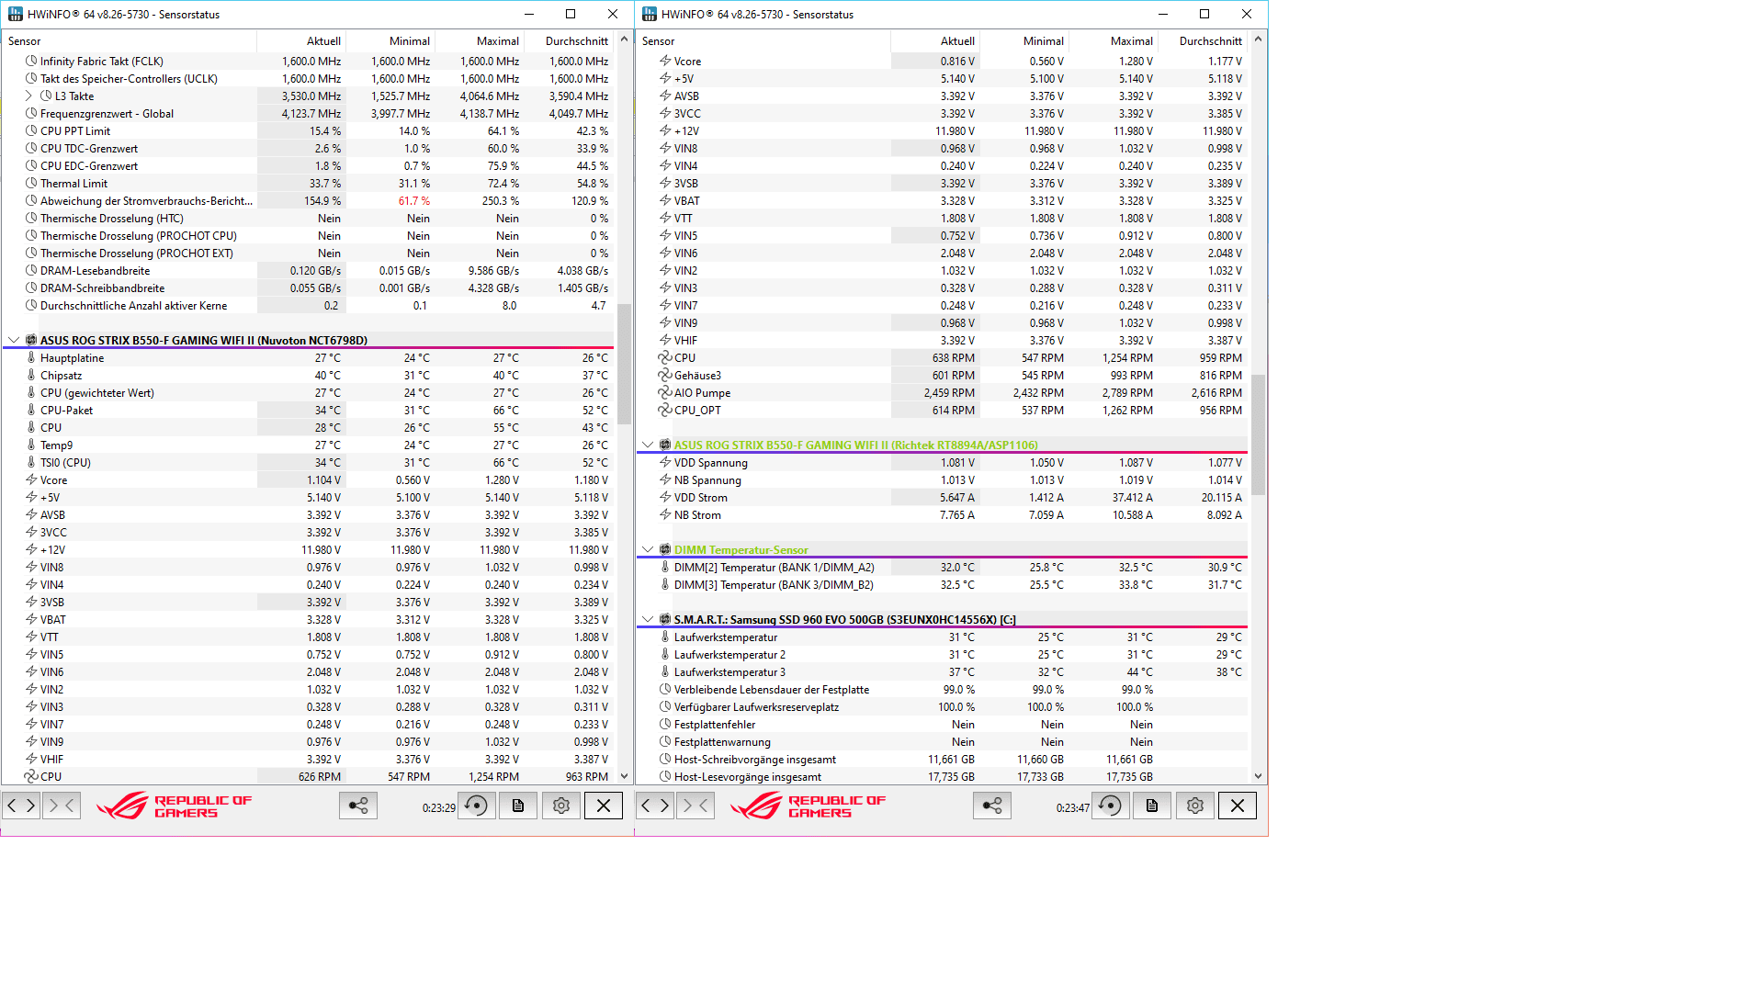This screenshot has width=1764, height=992.
Task: Select the AIO Pumpe fan row
Action: (x=702, y=392)
